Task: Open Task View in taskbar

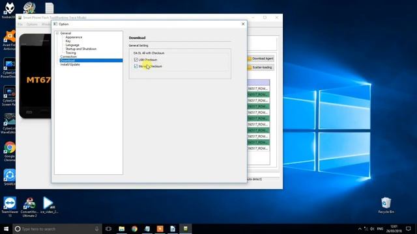Action: click(108, 229)
